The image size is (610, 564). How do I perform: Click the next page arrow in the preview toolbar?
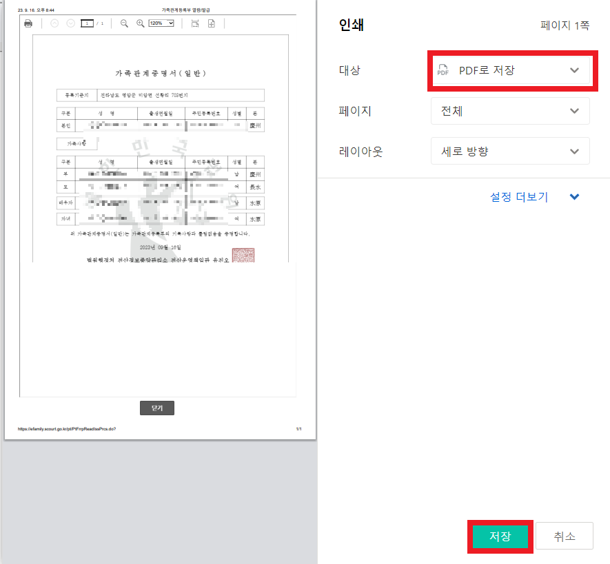point(70,23)
